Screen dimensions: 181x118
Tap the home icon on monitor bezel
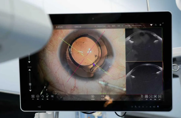[x=136, y=107]
